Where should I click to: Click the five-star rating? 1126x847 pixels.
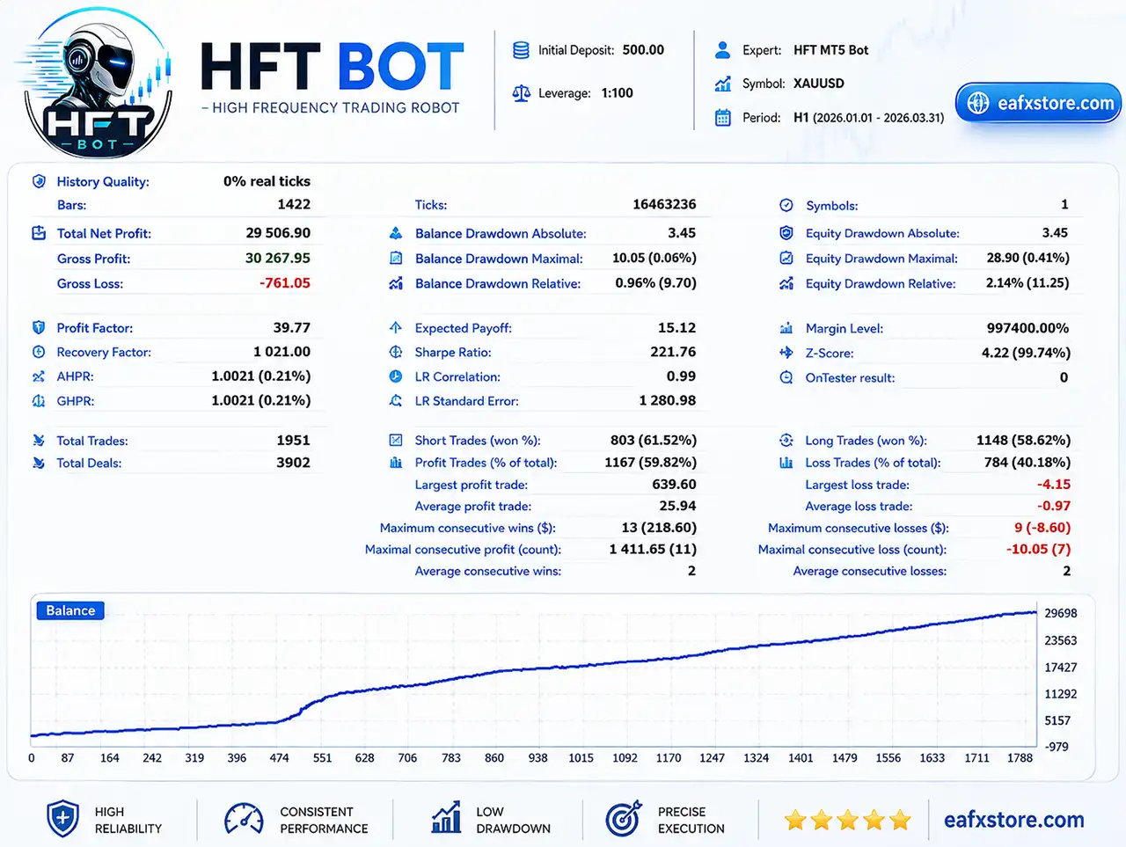point(848,821)
